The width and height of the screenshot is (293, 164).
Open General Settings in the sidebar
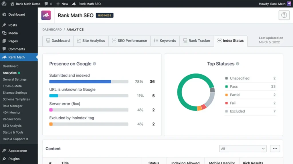point(15,79)
